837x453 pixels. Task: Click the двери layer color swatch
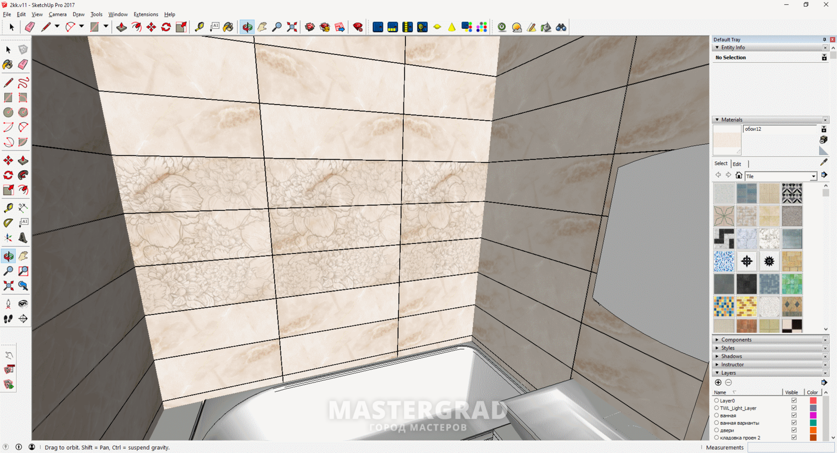[813, 430]
